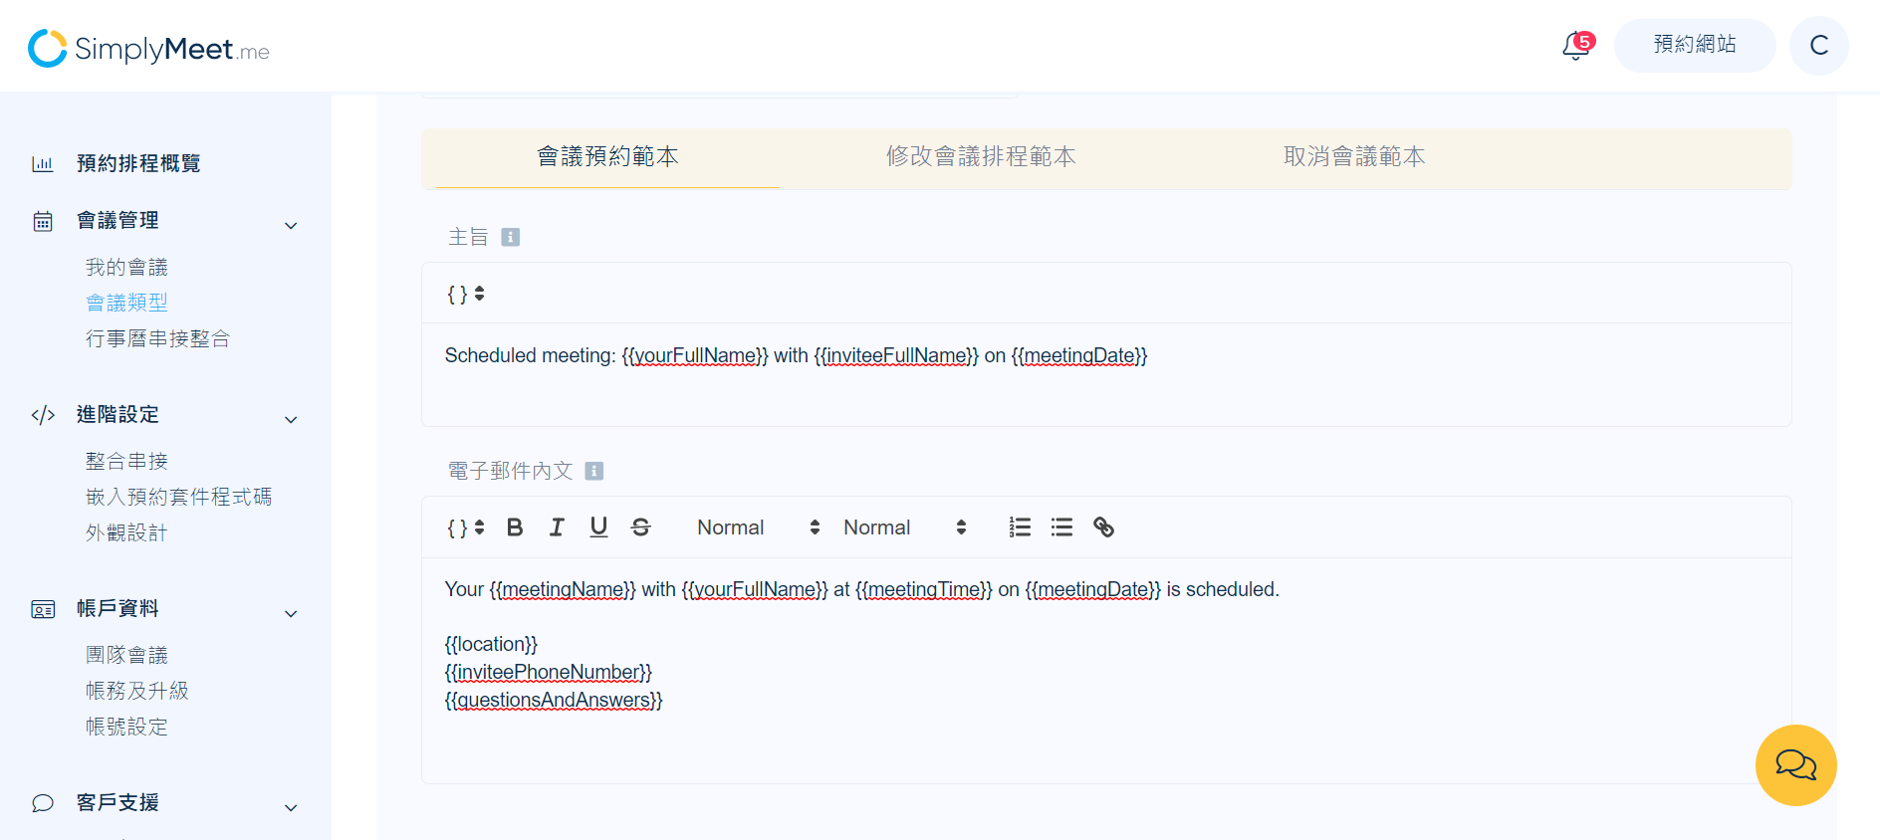Open the notifications bell
The width and height of the screenshot is (1880, 840).
[1577, 46]
